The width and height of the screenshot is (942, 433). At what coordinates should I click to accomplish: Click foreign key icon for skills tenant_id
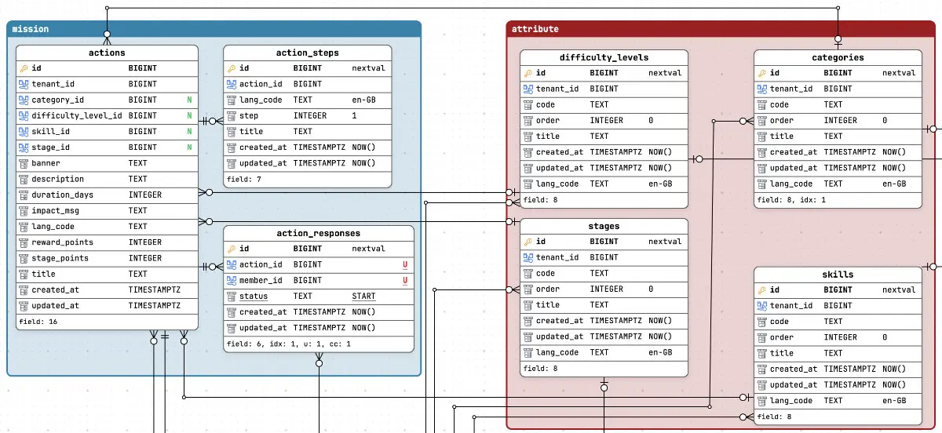761,305
